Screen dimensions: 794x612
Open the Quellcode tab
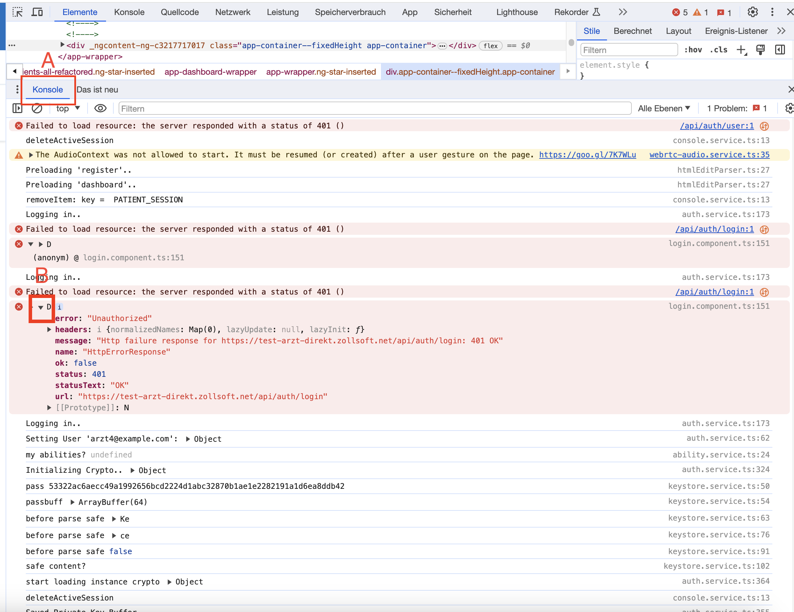pyautogui.click(x=180, y=12)
